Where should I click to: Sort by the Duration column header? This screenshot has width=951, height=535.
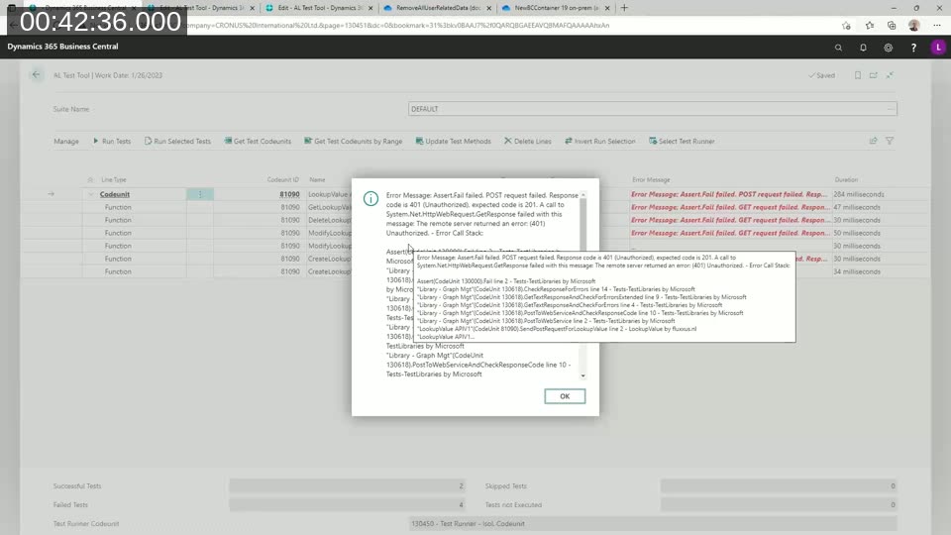pos(845,180)
